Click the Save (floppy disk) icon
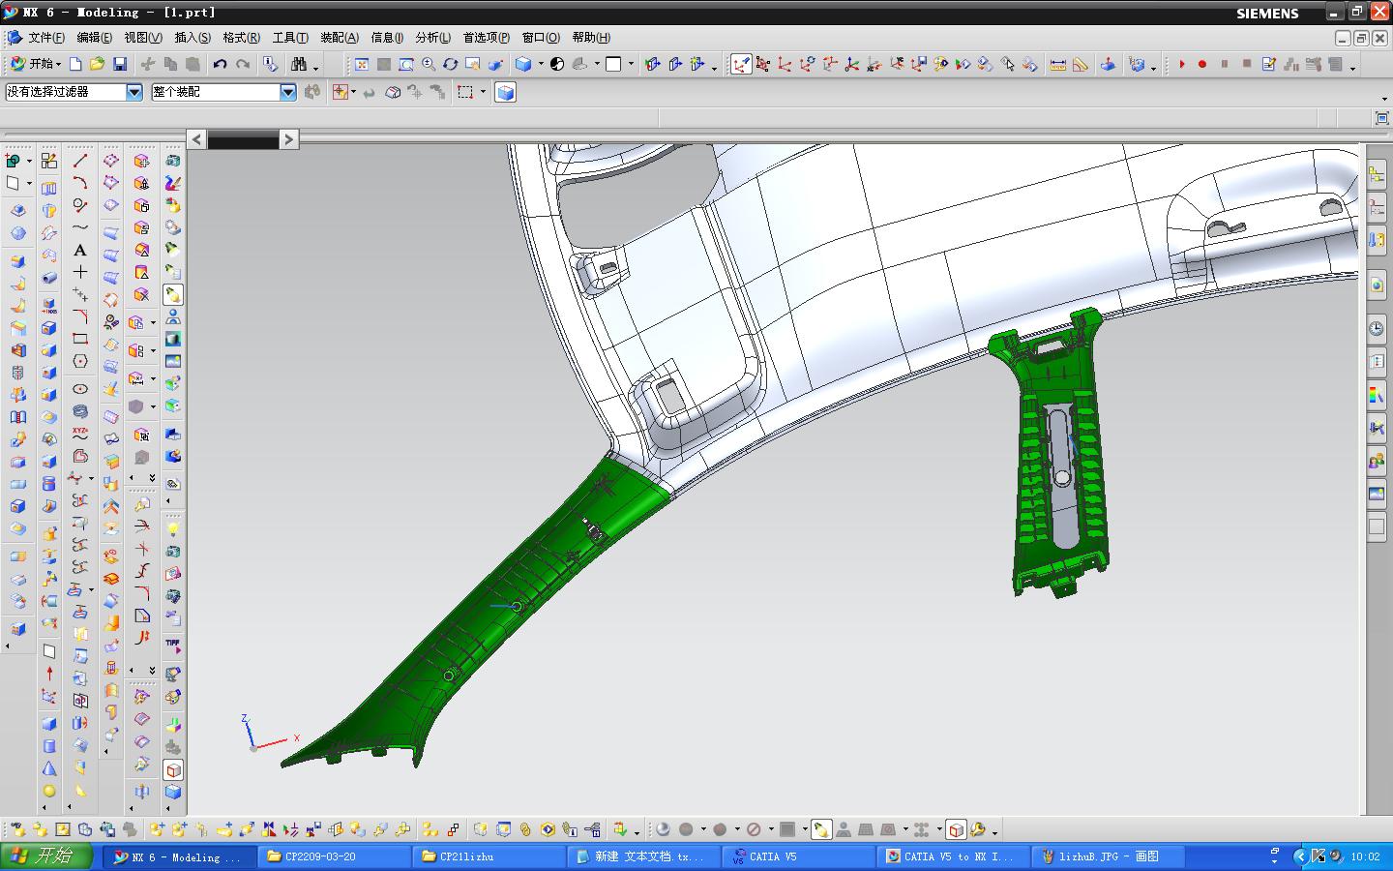1393x871 pixels. pyautogui.click(x=120, y=64)
